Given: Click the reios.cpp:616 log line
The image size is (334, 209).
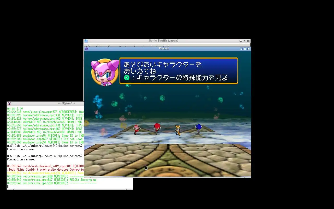Looking at the screenshot, I should 45,176.
